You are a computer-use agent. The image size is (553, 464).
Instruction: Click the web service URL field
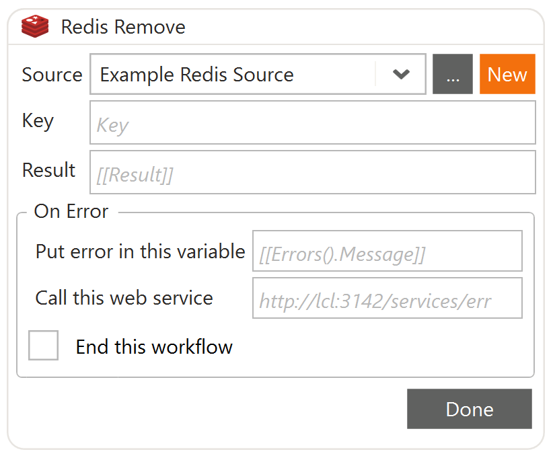(388, 298)
